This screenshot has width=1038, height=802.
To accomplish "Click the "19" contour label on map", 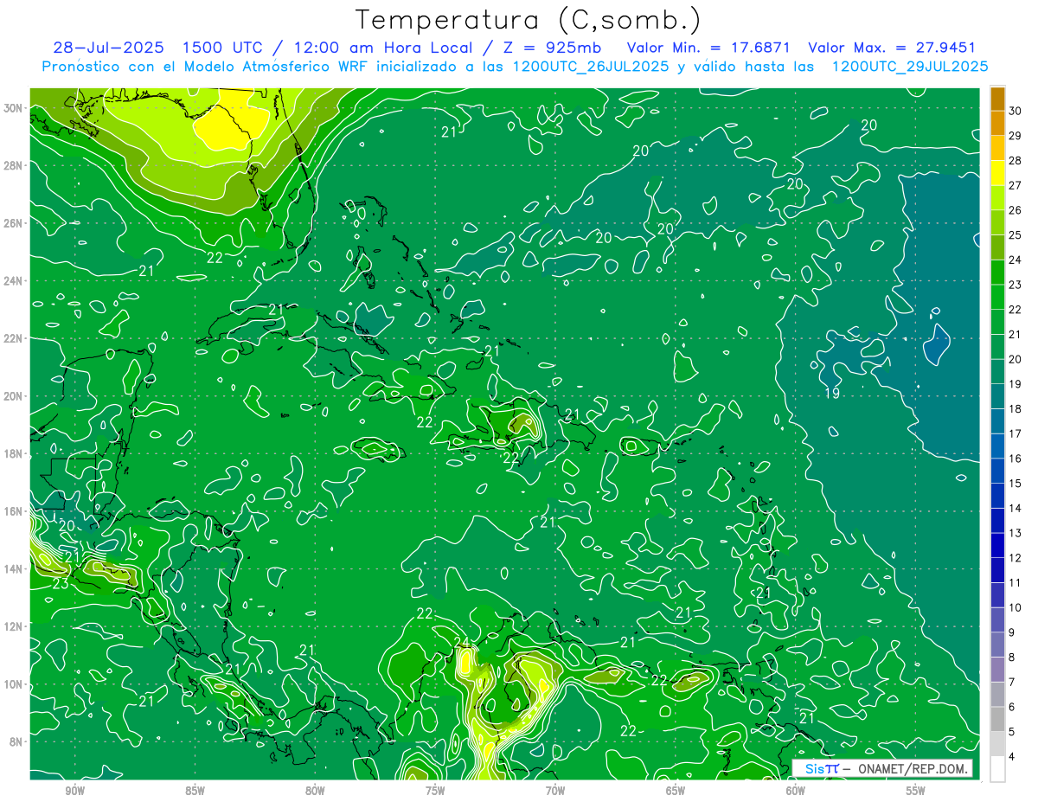I will (x=832, y=394).
